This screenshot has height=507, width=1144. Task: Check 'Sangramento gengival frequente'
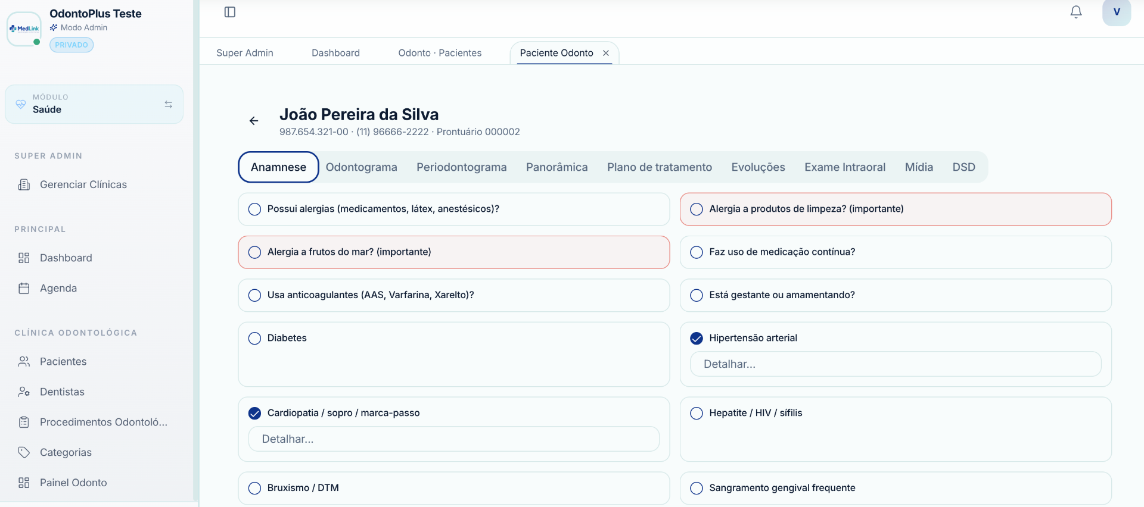click(697, 488)
